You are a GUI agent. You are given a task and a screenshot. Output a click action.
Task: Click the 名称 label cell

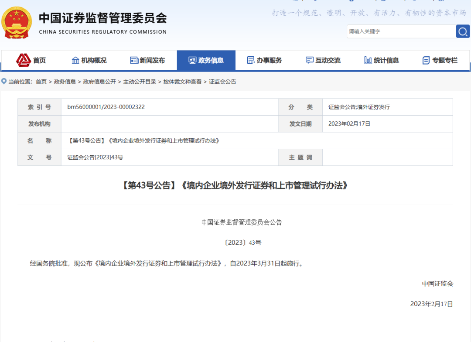click(x=39, y=140)
